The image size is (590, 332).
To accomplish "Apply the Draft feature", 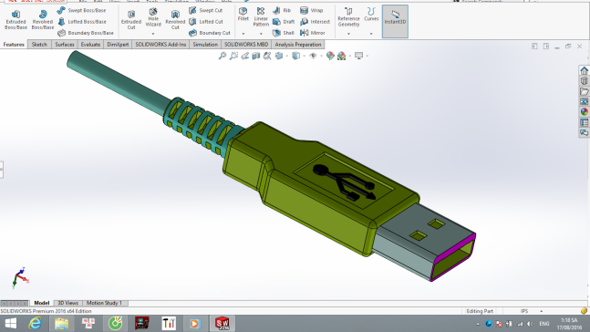I will 284,22.
